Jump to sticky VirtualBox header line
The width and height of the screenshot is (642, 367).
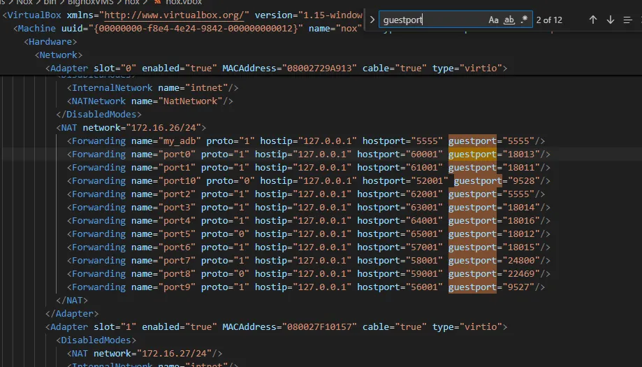[182, 15]
